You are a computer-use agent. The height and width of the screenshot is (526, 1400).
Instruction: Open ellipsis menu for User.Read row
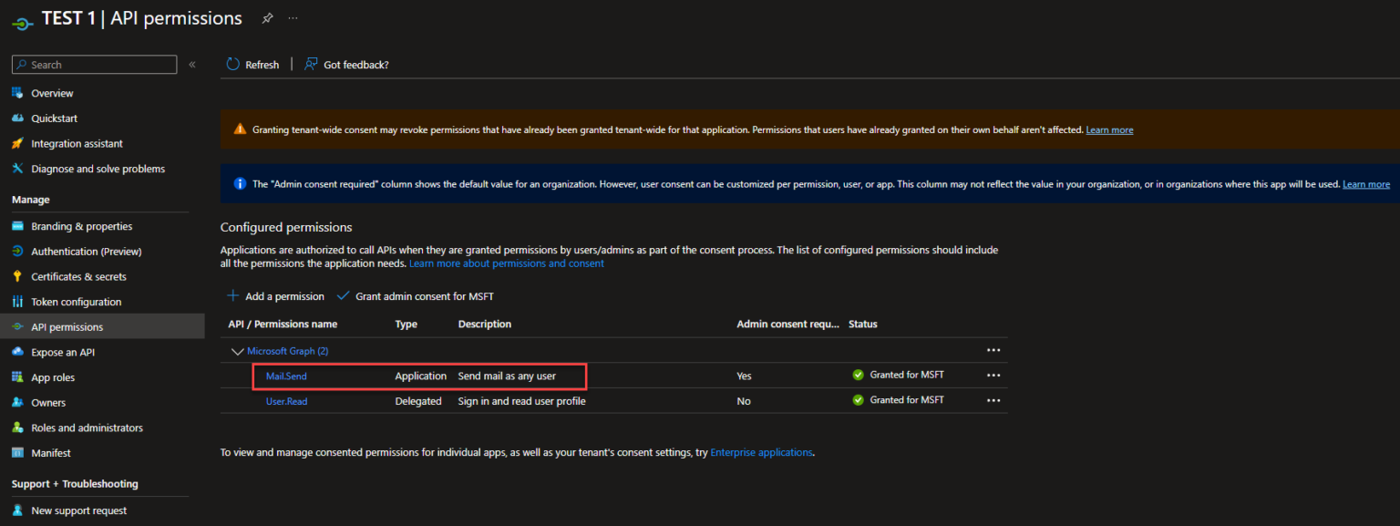click(x=993, y=400)
